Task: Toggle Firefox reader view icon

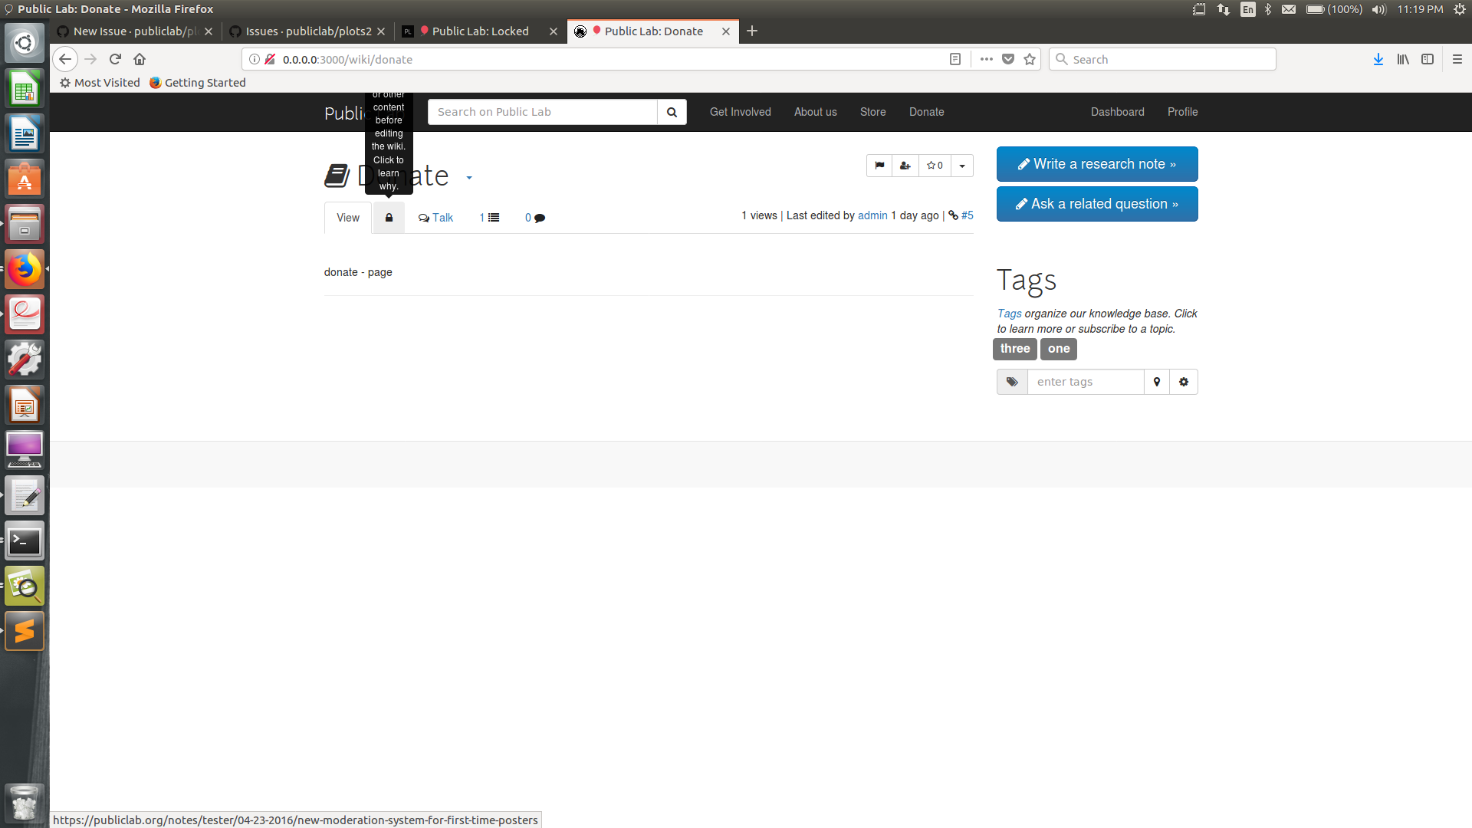Action: [x=955, y=59]
